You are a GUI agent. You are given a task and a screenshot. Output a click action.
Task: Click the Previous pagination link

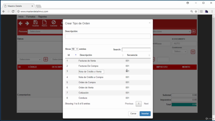coord(129,104)
